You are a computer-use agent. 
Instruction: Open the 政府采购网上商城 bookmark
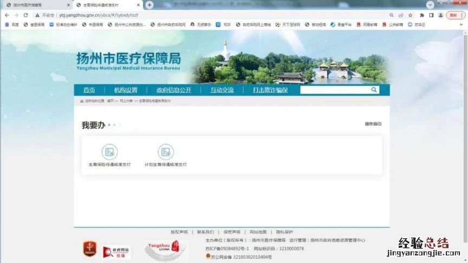point(253,24)
